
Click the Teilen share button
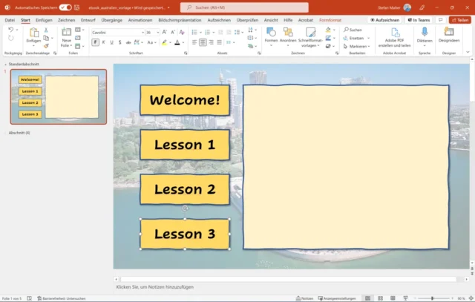tap(459, 20)
